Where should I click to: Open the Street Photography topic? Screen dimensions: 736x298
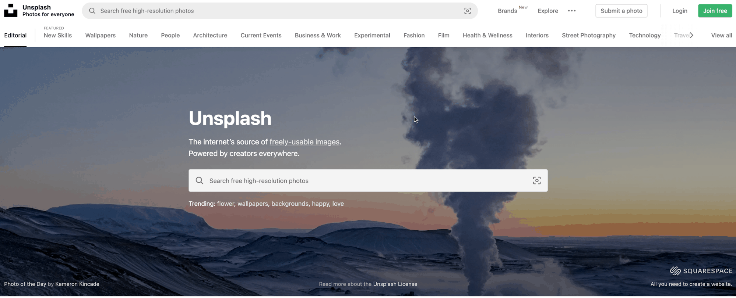[x=589, y=35]
